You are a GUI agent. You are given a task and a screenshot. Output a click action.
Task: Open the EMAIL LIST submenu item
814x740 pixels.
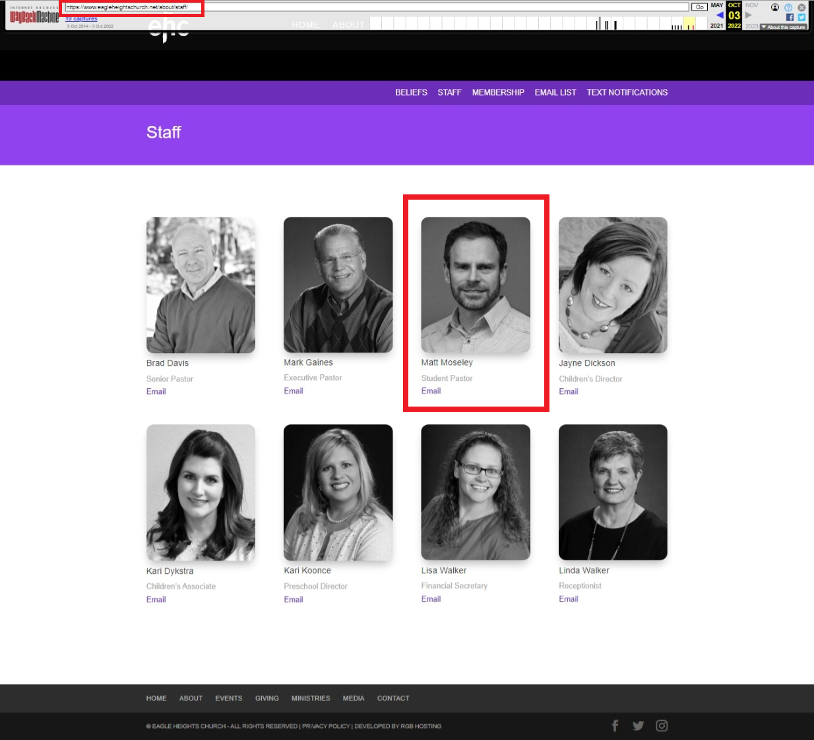(555, 92)
